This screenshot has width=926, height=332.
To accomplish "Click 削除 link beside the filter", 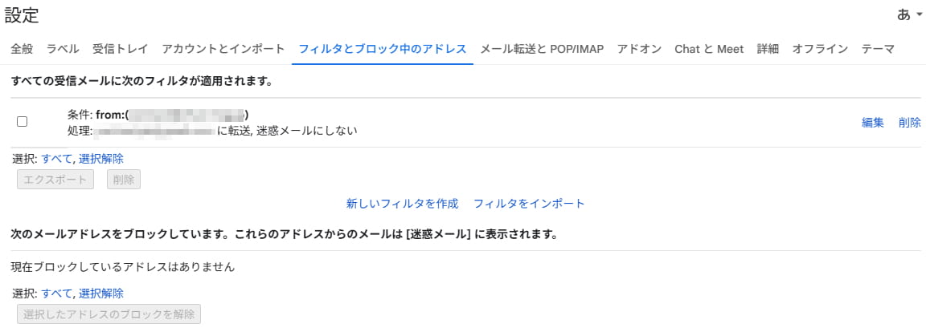I will tap(910, 123).
